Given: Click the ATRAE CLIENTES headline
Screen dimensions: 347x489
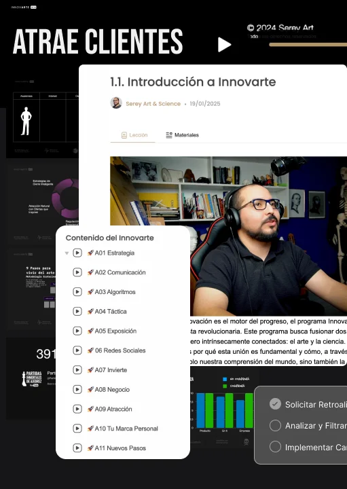Looking at the screenshot, I should pos(98,42).
